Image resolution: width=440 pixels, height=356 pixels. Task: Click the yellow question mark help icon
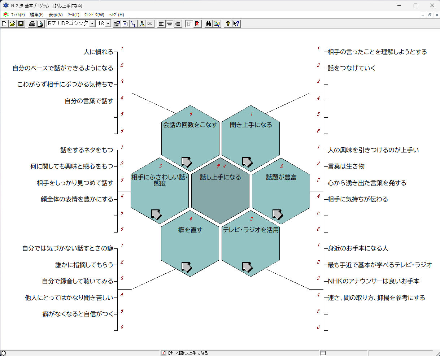pyautogui.click(x=228, y=24)
